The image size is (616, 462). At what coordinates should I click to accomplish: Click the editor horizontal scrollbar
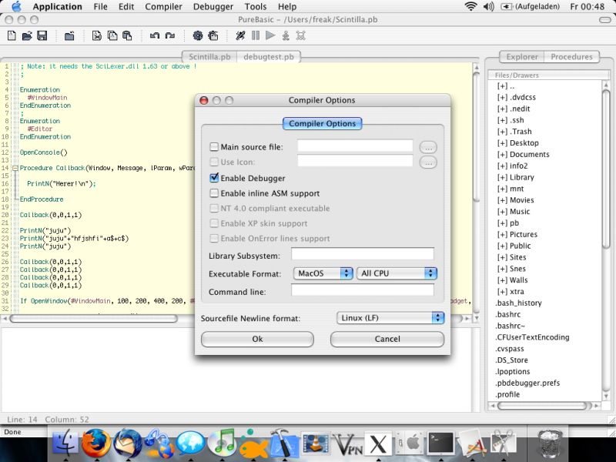(x=93, y=319)
